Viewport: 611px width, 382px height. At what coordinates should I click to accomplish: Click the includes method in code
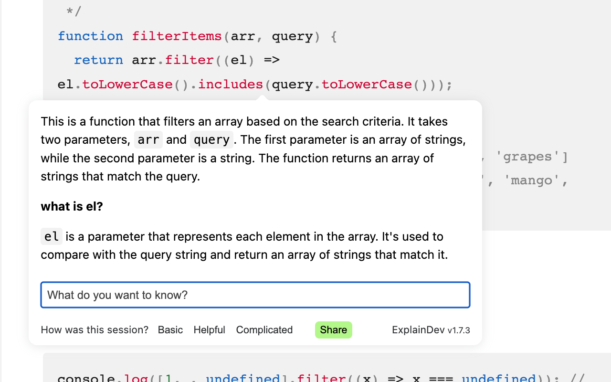point(231,84)
